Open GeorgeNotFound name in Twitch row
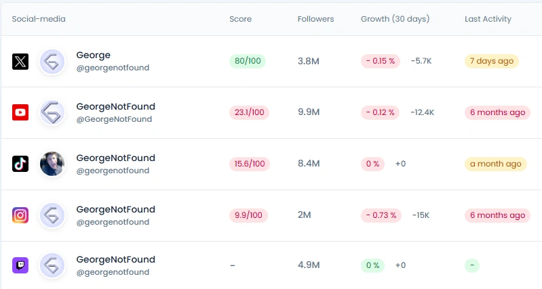This screenshot has width=542, height=289. pos(116,259)
